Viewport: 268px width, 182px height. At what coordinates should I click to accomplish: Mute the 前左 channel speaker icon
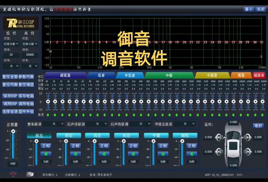coord(46,154)
